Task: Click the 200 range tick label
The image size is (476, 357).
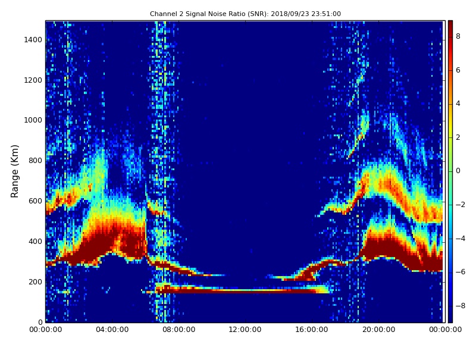Action: 36,281
